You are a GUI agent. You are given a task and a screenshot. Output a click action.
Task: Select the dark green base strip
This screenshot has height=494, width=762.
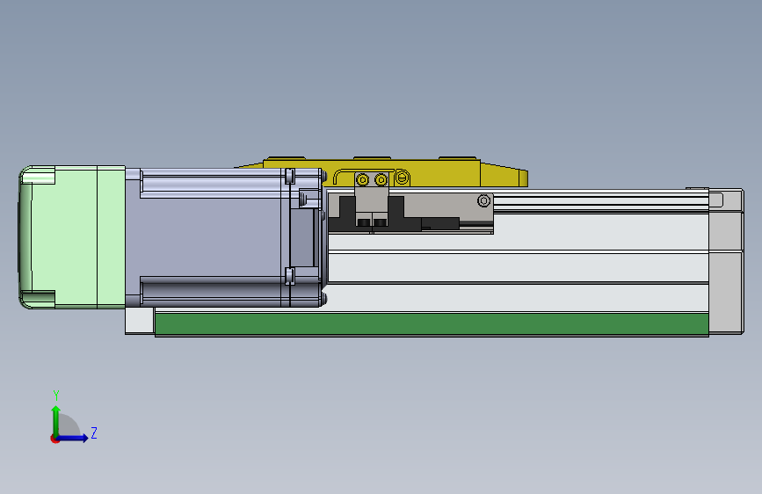pos(432,323)
